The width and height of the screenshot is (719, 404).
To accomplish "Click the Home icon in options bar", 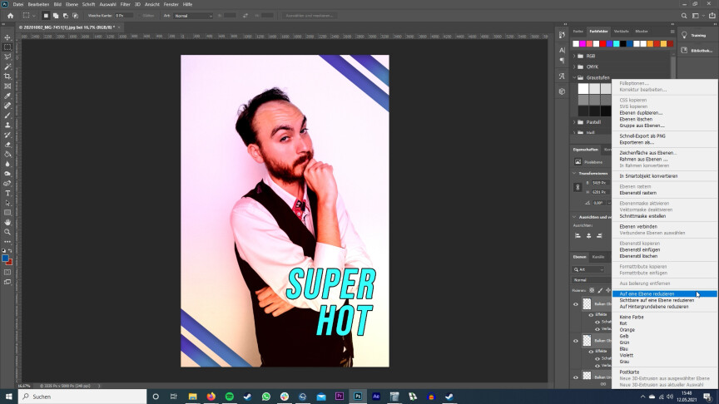I will tap(10, 16).
